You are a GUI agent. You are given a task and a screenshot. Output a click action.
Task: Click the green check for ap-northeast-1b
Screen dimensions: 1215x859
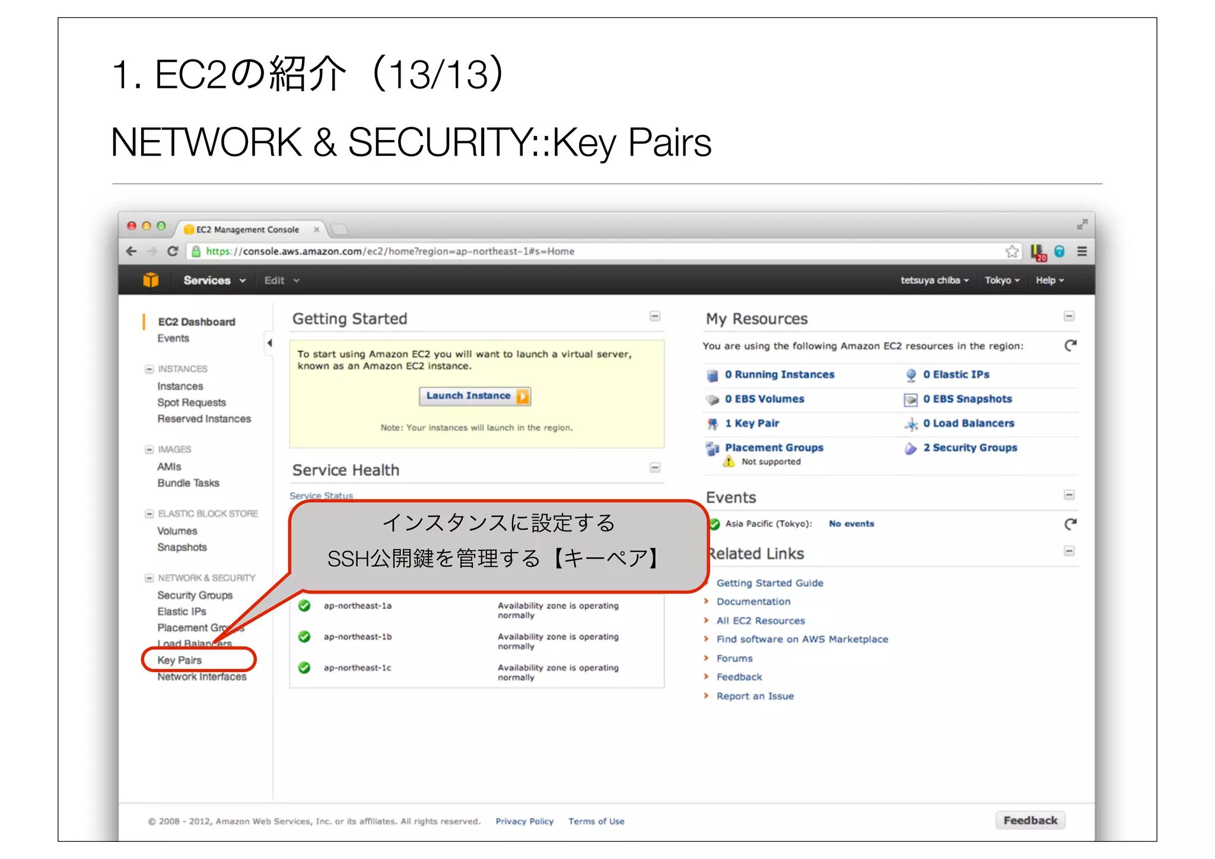(304, 636)
